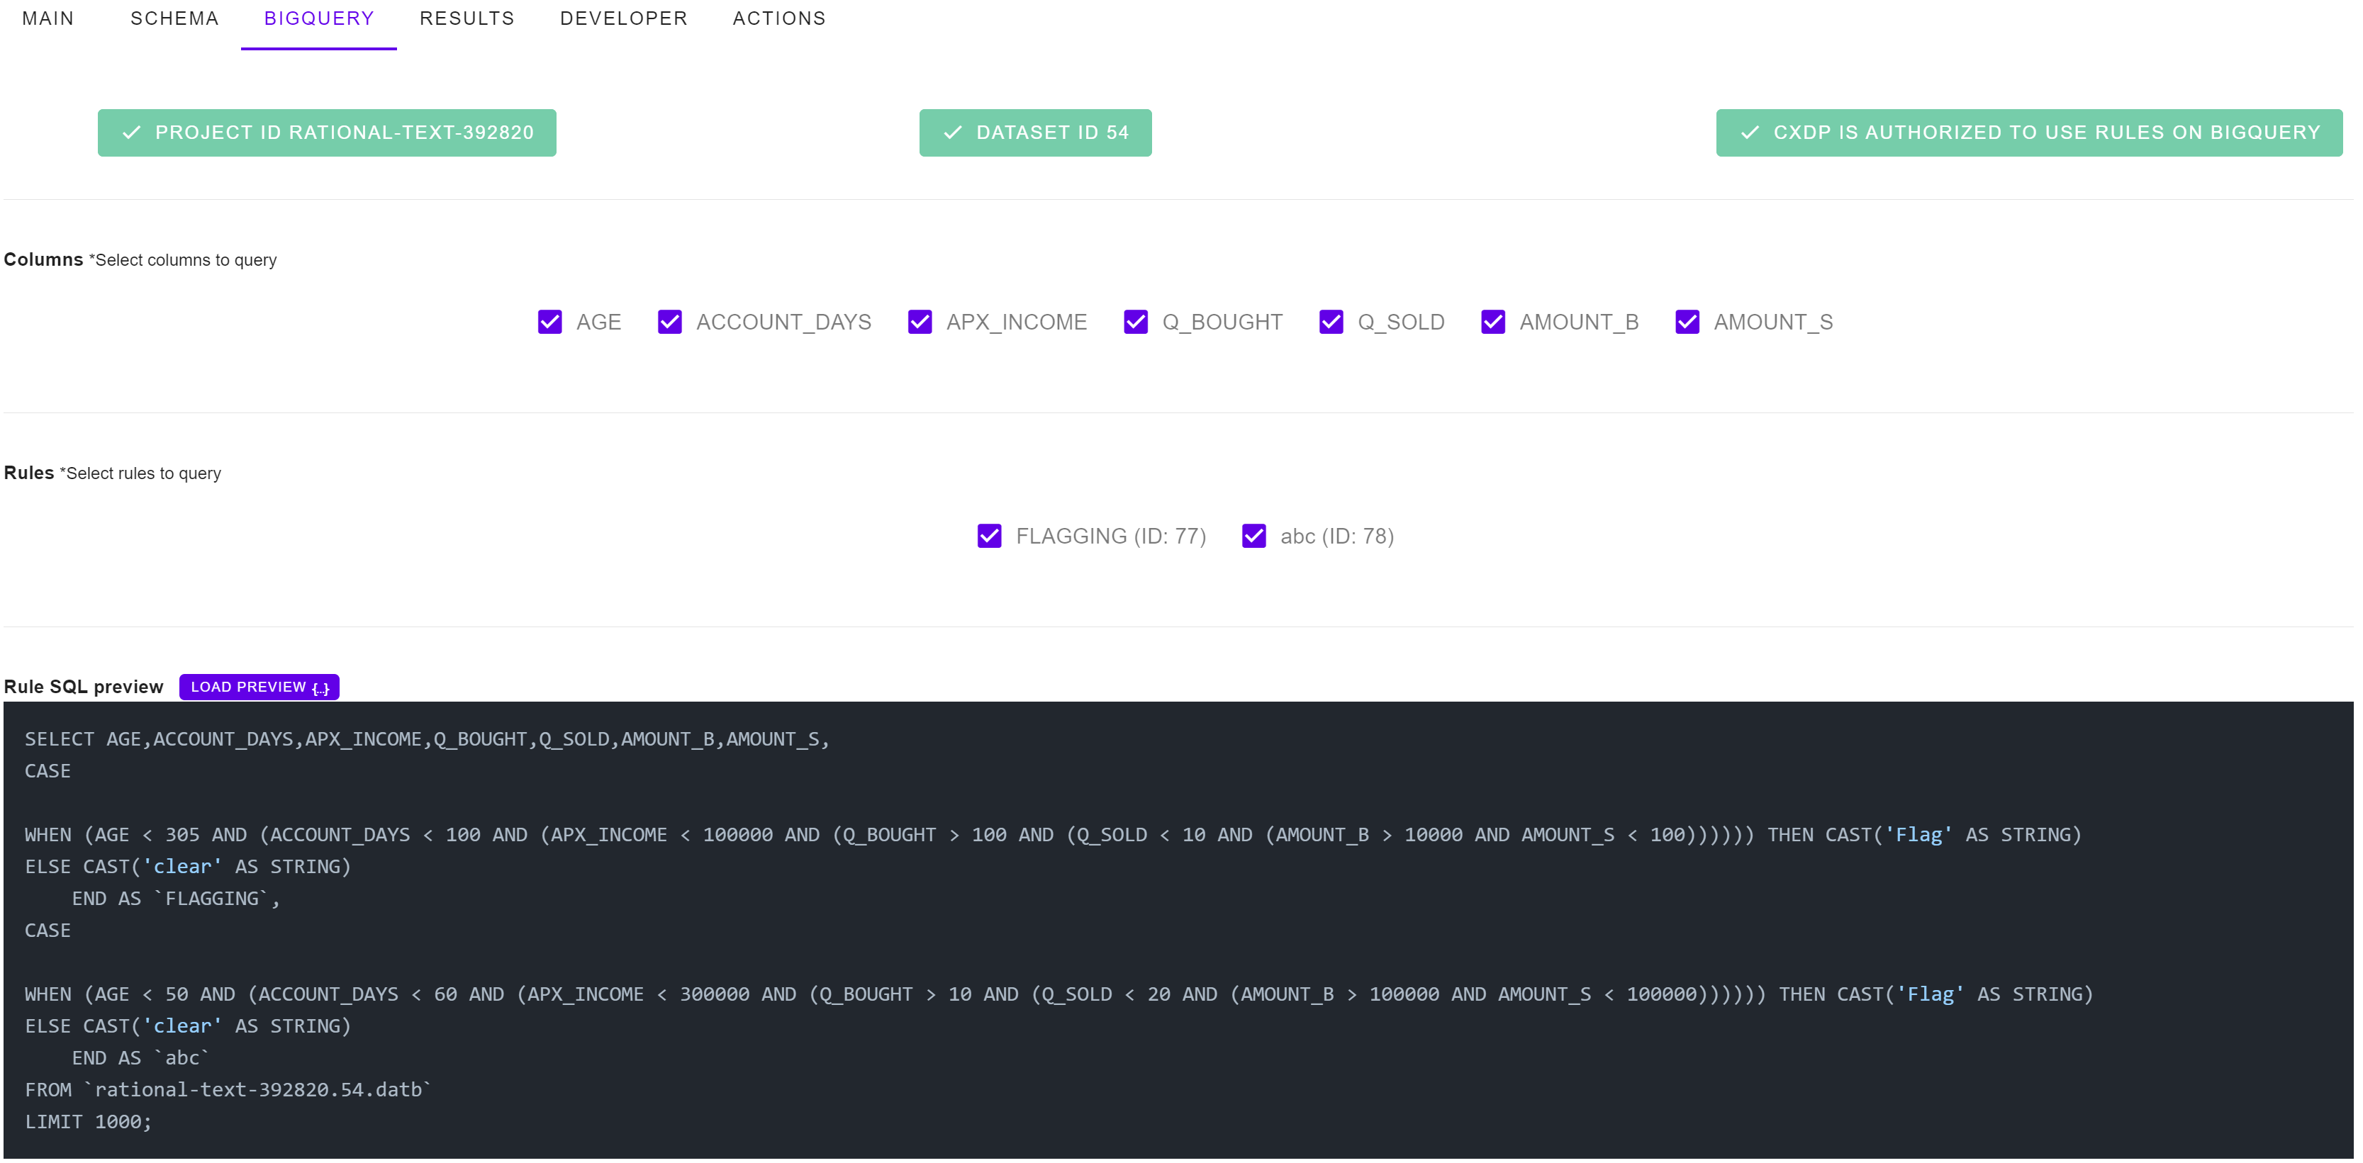Viewport: 2363px width, 1163px height.
Task: Click the Load Preview button
Action: tap(259, 687)
